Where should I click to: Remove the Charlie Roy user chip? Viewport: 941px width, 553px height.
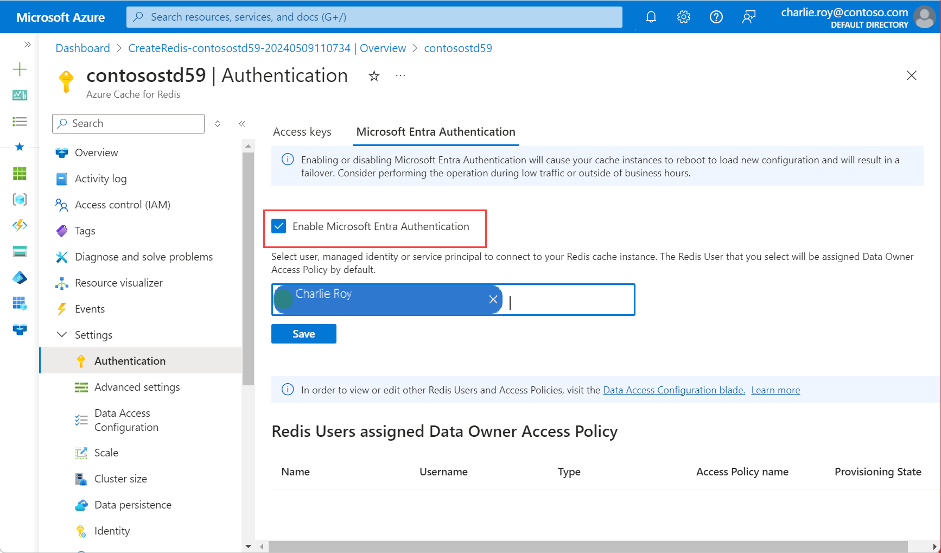pos(493,299)
